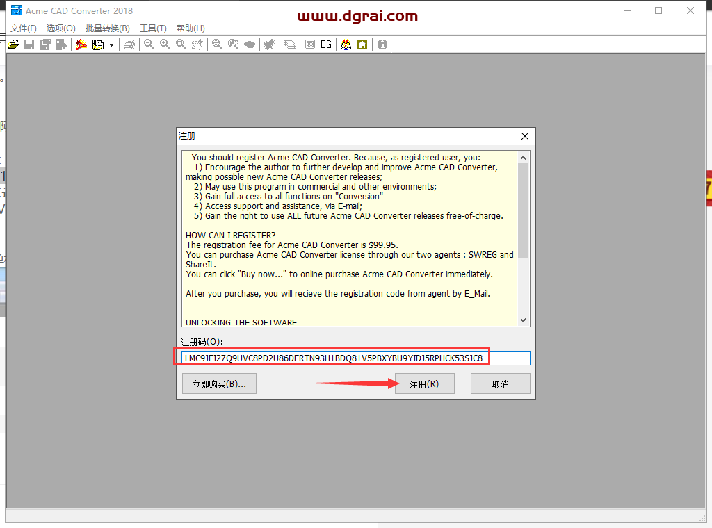Click the 取消 cancel button
The height and width of the screenshot is (528, 712).
[501, 383]
